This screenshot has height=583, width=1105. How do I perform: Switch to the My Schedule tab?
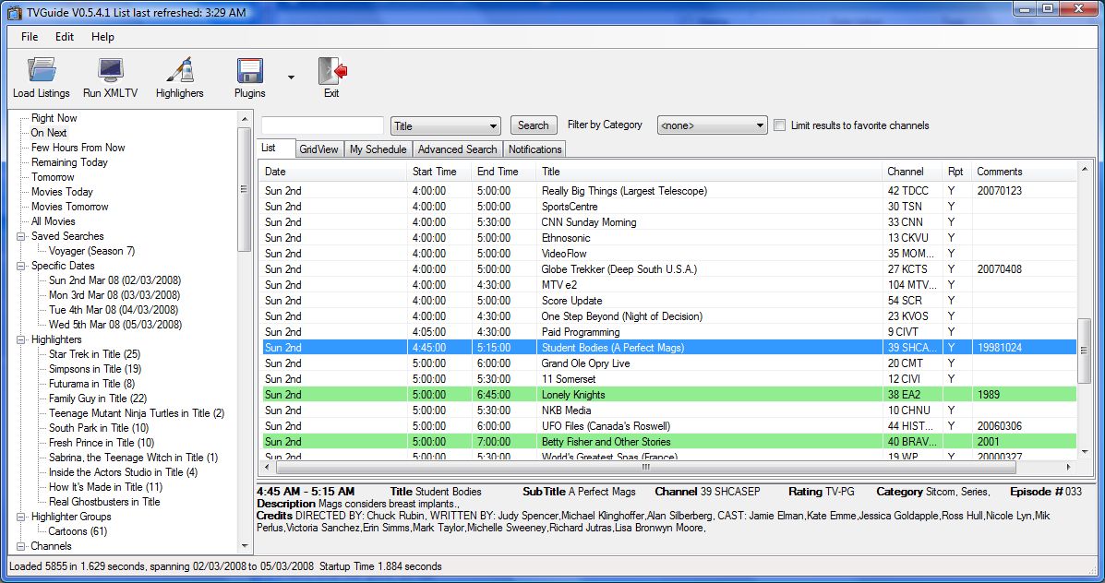click(x=378, y=149)
